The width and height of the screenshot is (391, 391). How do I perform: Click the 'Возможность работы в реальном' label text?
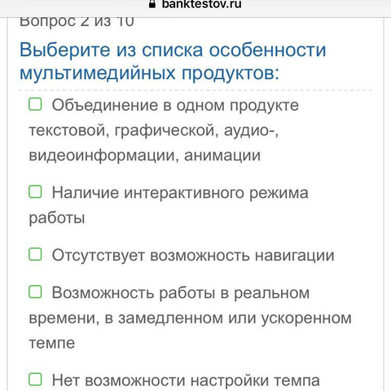coord(181,293)
